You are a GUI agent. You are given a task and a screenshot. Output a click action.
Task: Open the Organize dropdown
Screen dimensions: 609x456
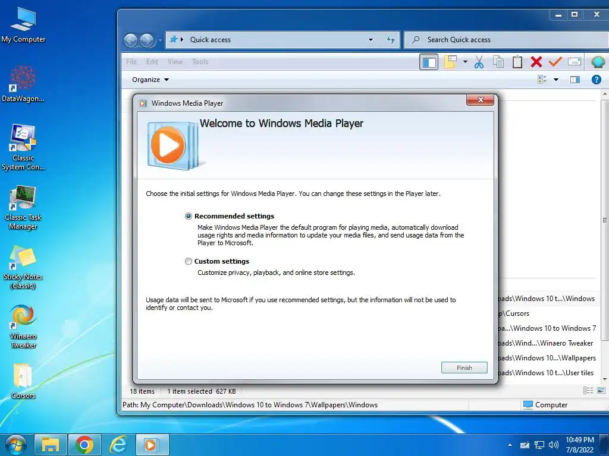pyautogui.click(x=150, y=80)
